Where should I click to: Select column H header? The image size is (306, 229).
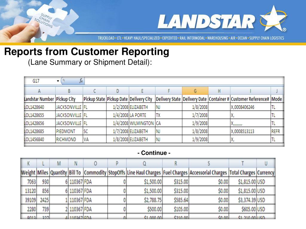[x=219, y=91]
